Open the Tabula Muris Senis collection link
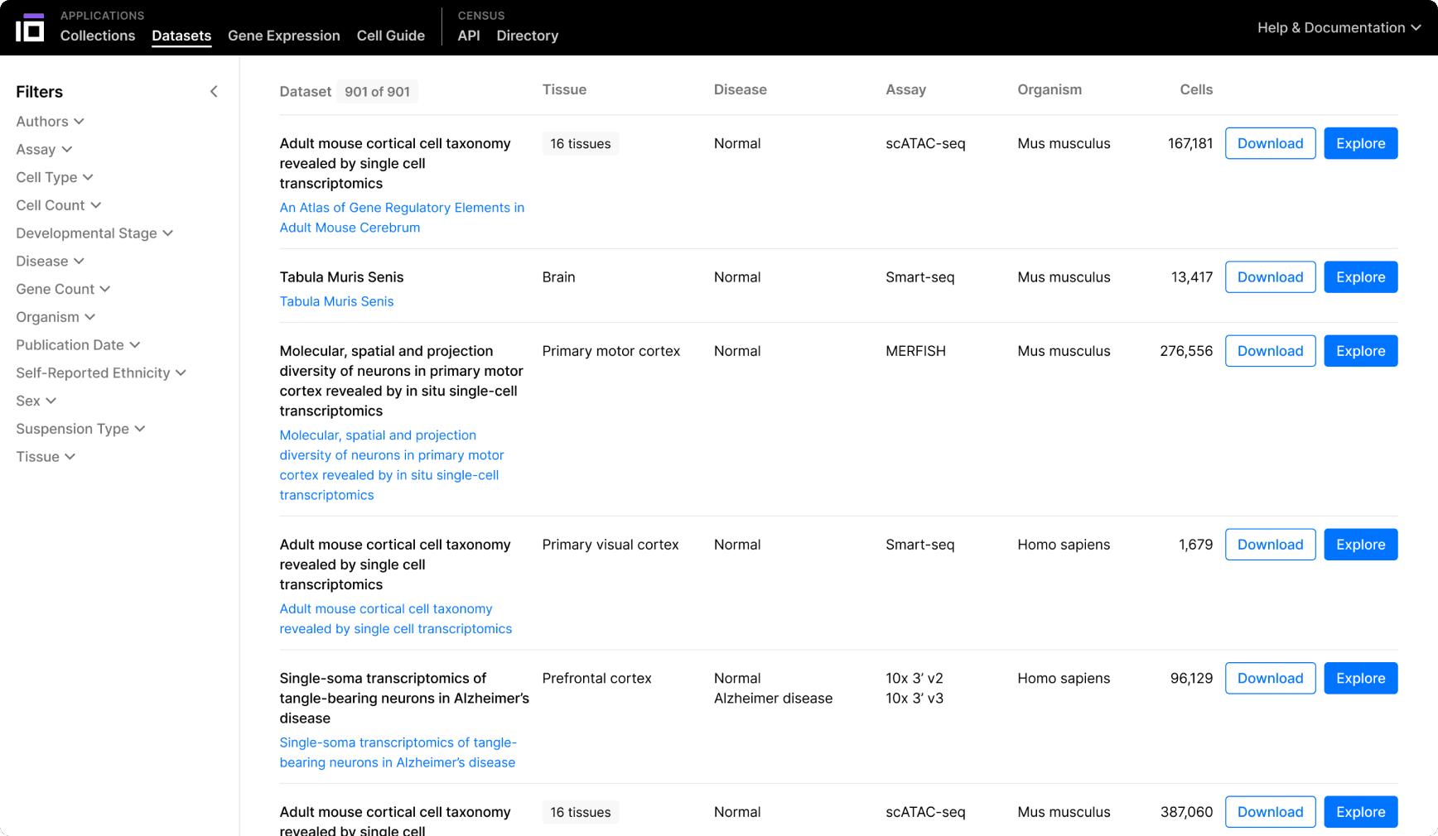 (336, 301)
